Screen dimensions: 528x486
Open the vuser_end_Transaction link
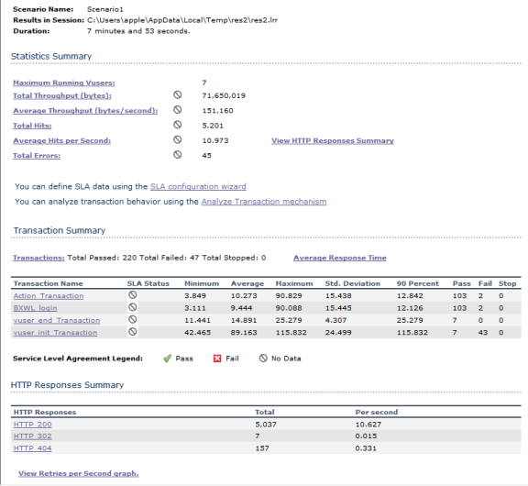pos(57,320)
